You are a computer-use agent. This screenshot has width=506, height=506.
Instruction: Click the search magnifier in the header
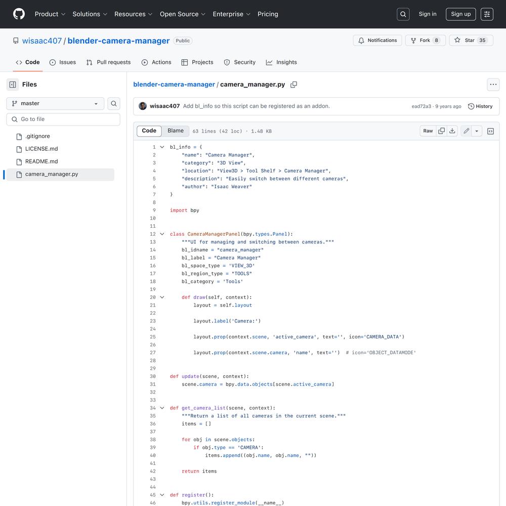(403, 14)
